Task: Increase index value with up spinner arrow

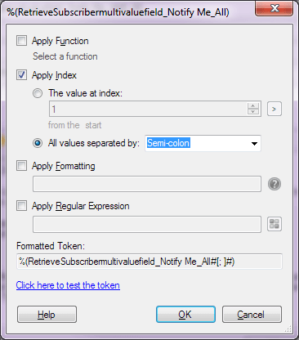Action: click(253, 105)
